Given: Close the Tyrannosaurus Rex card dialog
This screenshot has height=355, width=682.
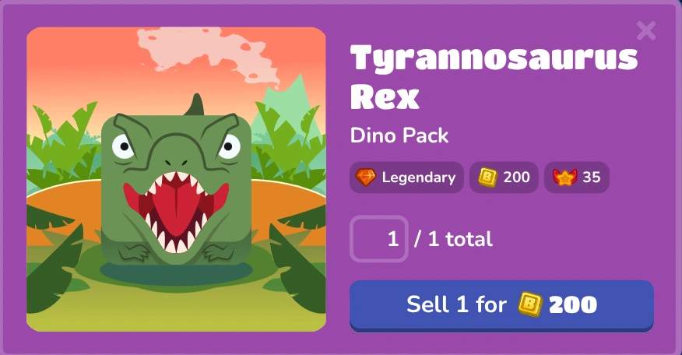Looking at the screenshot, I should click(646, 31).
